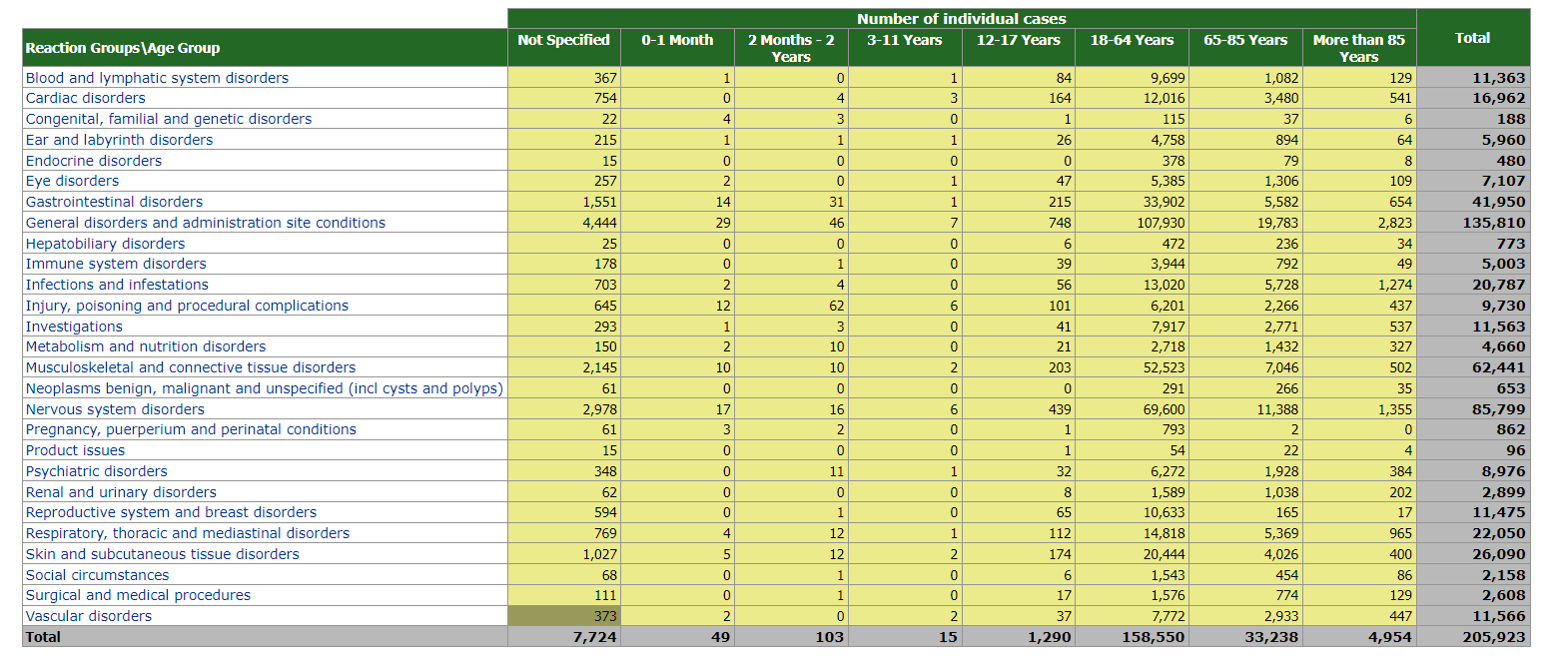The width and height of the screenshot is (1565, 660).
Task: Click the Not Specified column header
Action: point(563,40)
